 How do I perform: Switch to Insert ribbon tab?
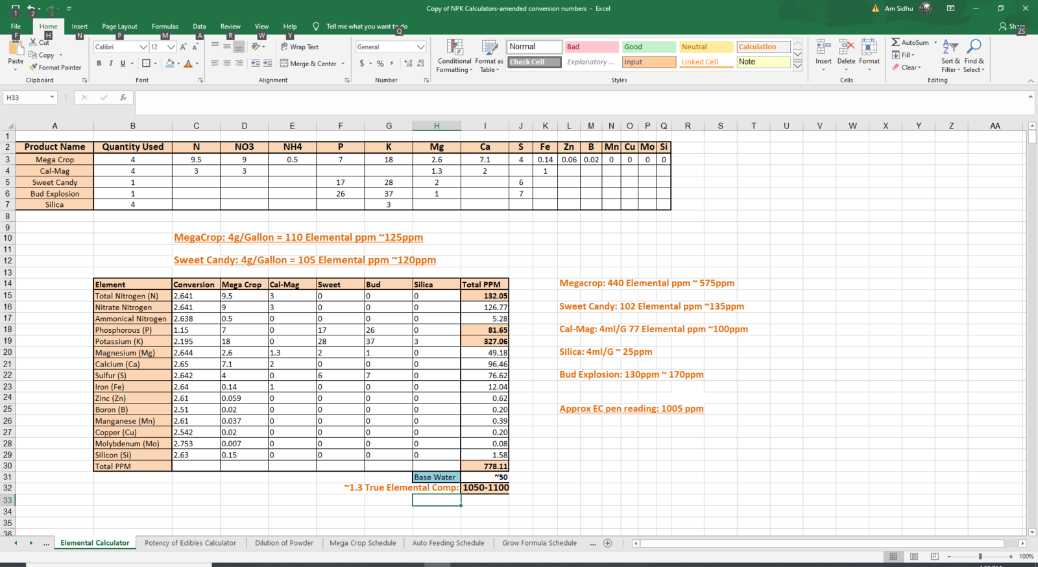[80, 27]
